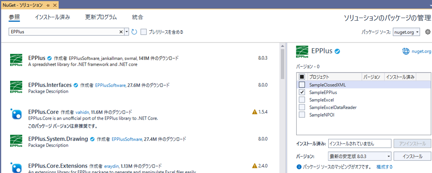Open NuGet settings gear icon
432x173 pixels.
click(428, 32)
